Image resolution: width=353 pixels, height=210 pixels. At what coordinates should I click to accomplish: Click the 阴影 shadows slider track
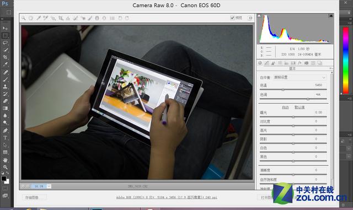point(293,143)
